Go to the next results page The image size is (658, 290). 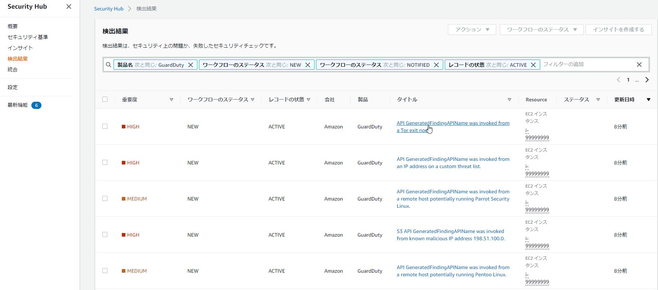point(647,80)
